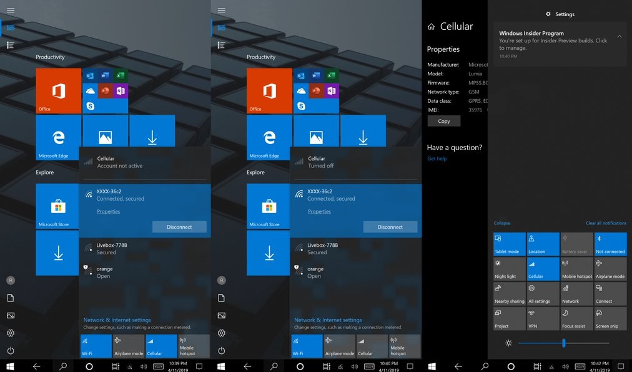
Task: Open Cortana's circle icon in the middle taskbar
Action: [x=300, y=366]
